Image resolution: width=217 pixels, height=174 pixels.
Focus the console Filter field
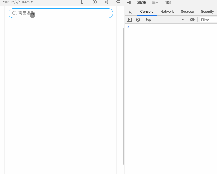[x=208, y=20]
